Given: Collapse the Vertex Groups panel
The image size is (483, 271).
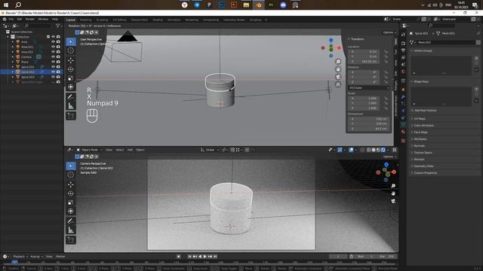Looking at the screenshot, I should 423,50.
